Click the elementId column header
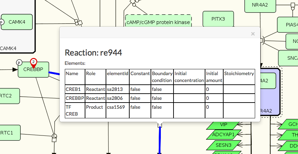298x154 pixels. pos(117,73)
